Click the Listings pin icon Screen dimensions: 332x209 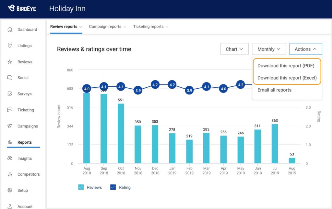point(10,45)
